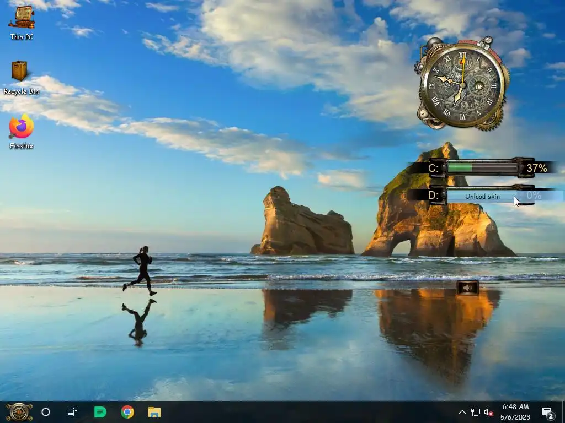Open the This PC desktop icon
Screen dimensions: 565x423
point(22,23)
